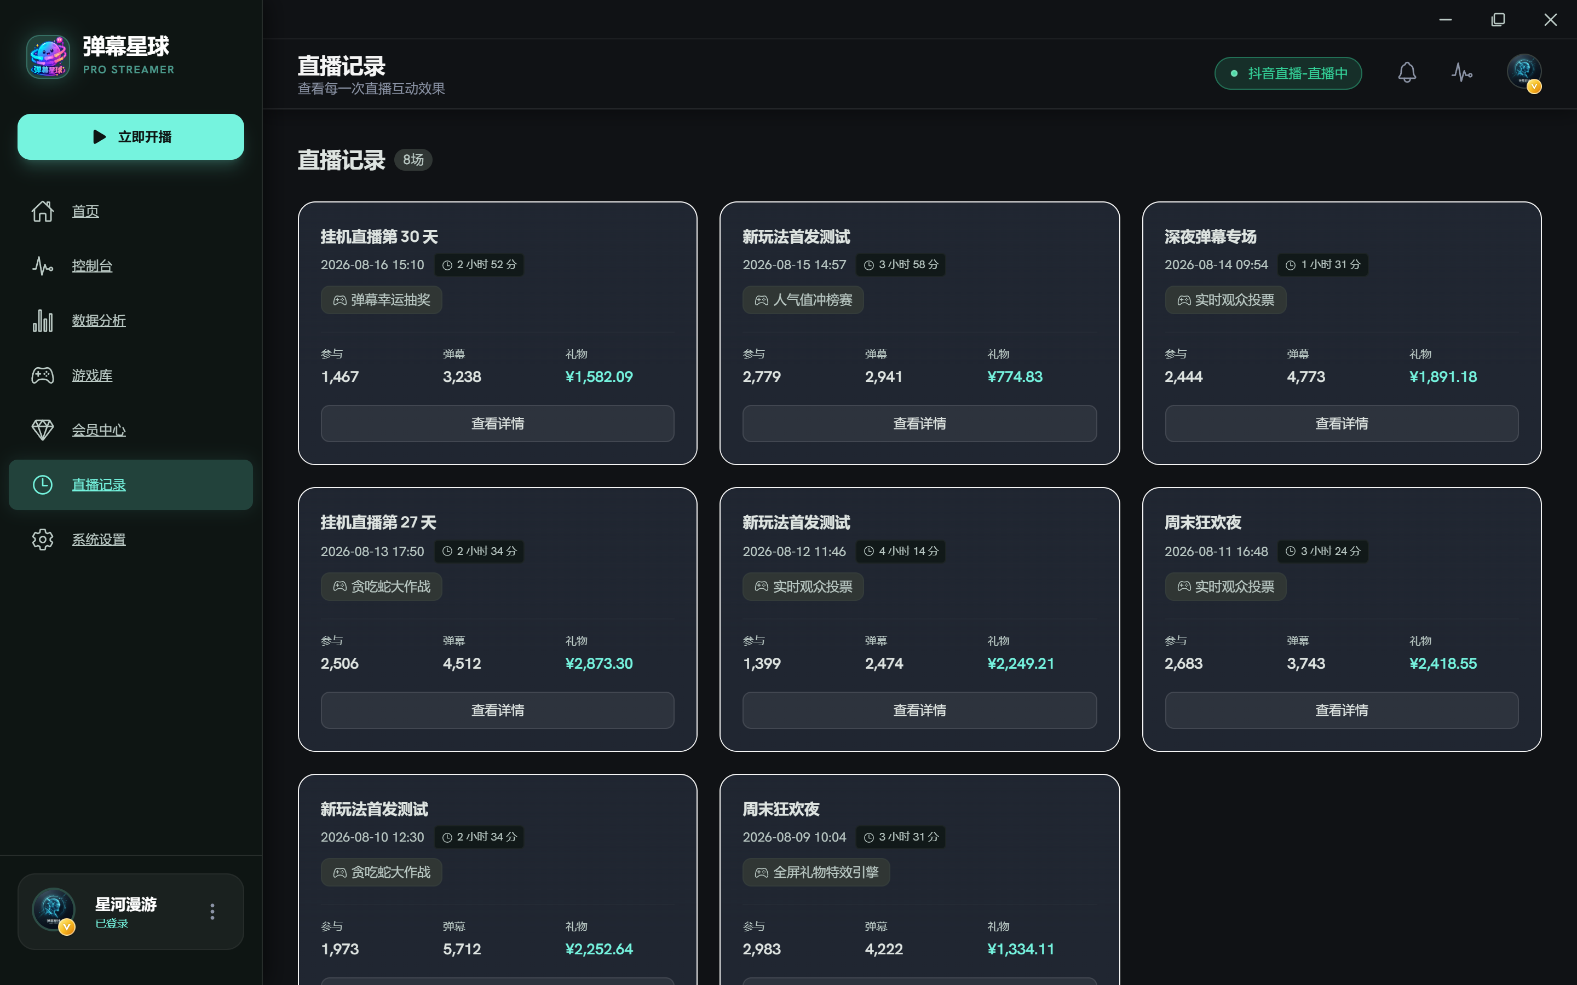The image size is (1577, 985).
Task: Open 会员中心 menu item
Action: pyautogui.click(x=131, y=430)
